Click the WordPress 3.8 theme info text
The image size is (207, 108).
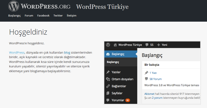172,85
